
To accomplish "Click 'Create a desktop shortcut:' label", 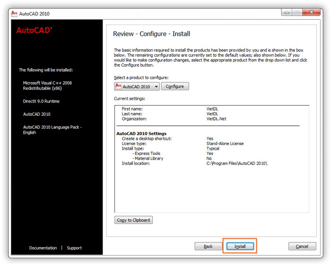I will pos(147,138).
